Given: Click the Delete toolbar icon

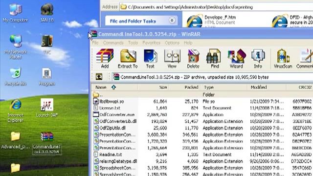Looking at the screenshot, I should coord(193,59).
